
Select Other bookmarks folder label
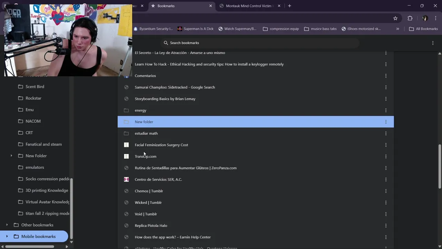pos(37,225)
